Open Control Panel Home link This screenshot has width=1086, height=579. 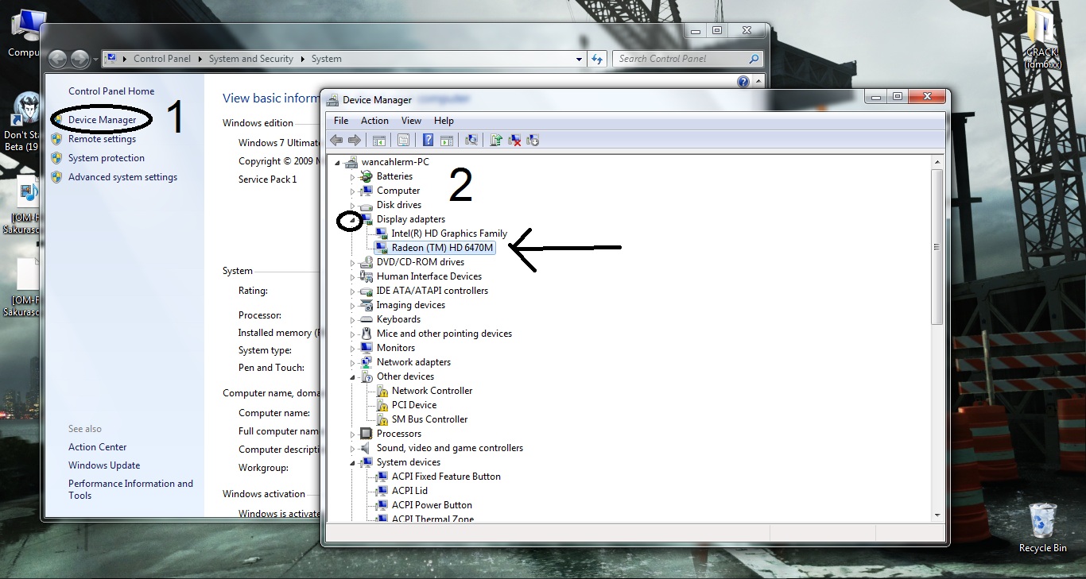tap(111, 91)
